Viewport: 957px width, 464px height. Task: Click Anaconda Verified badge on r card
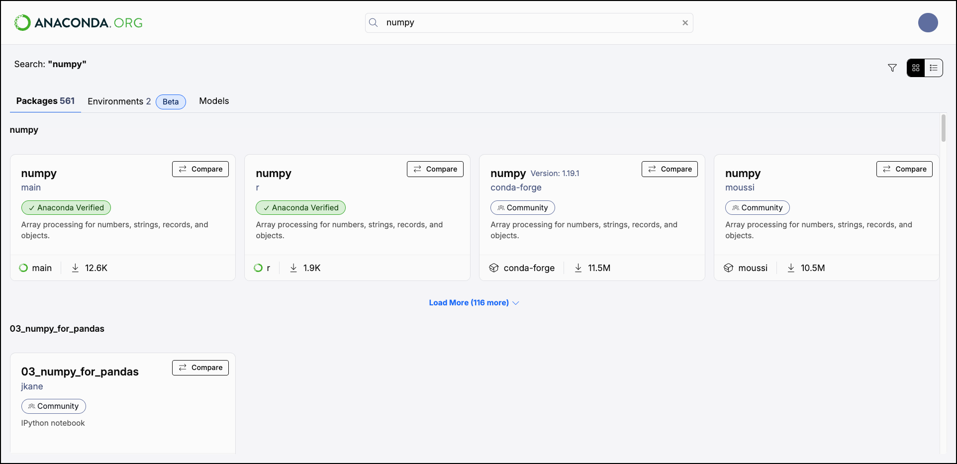[x=301, y=208]
